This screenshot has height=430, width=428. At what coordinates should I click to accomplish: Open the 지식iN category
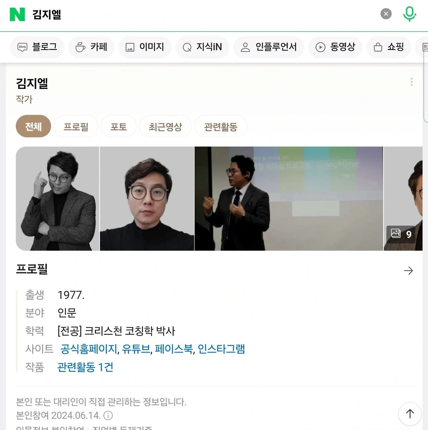pyautogui.click(x=202, y=47)
